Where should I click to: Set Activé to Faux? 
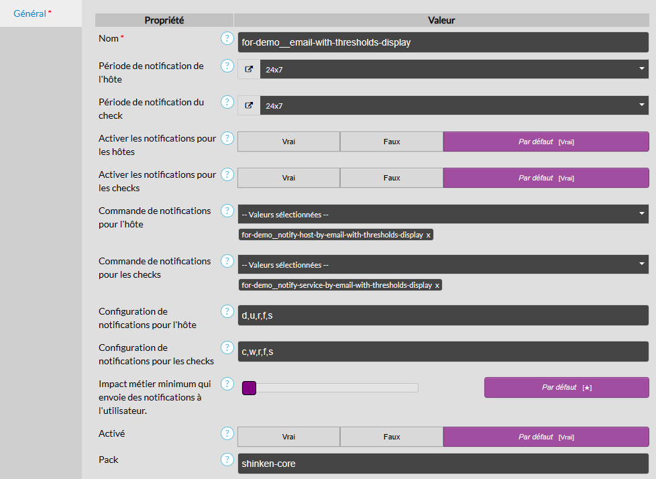[x=391, y=437]
